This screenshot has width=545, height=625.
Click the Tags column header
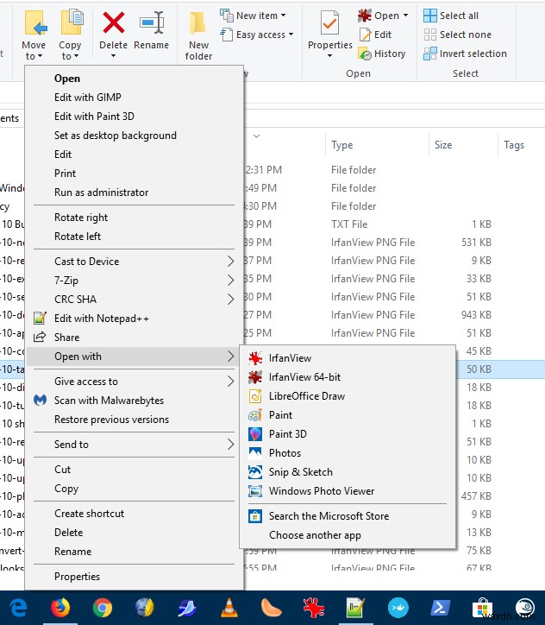tap(514, 145)
